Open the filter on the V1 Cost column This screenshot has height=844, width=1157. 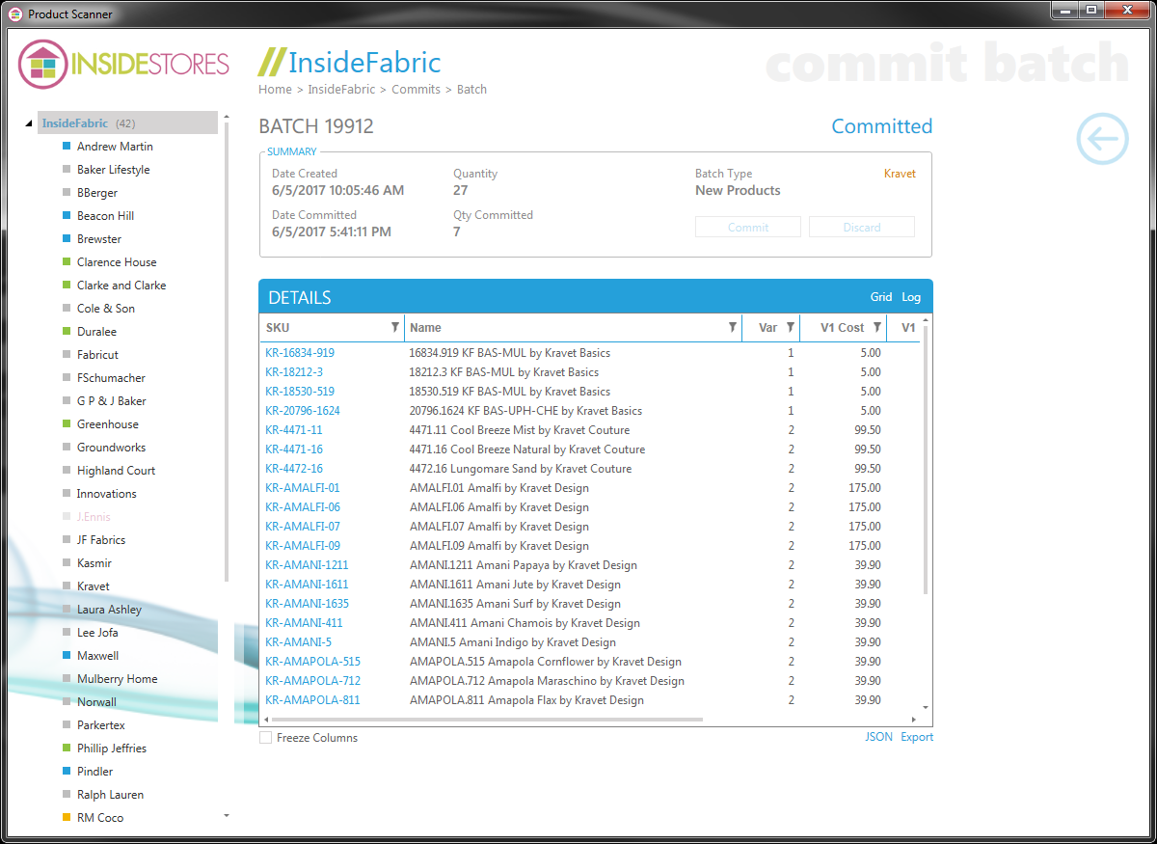pos(877,328)
